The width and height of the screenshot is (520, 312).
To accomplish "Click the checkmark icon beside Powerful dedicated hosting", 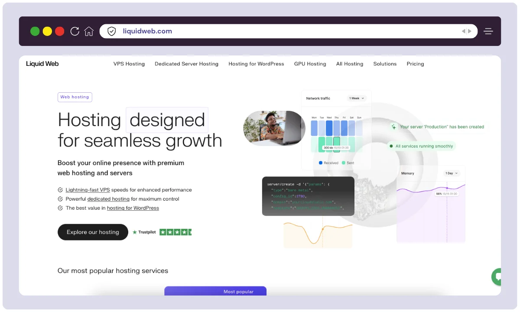I will [60, 199].
